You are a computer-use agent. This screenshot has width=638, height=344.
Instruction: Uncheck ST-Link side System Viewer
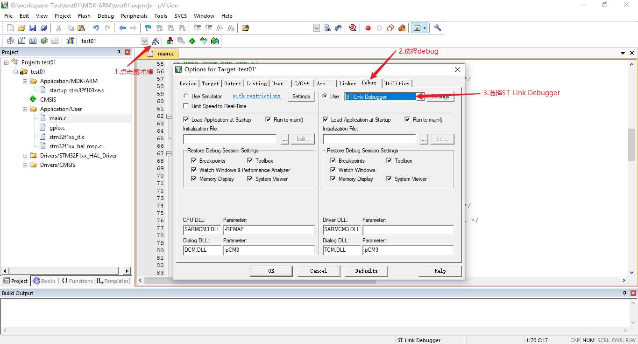[389, 179]
